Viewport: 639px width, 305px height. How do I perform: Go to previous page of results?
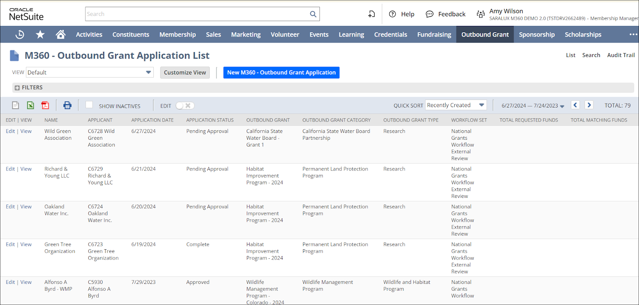(575, 105)
